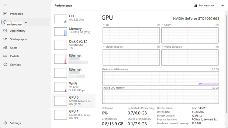Open the Services page
This screenshot has height=128, width=228.
tap(26, 65)
